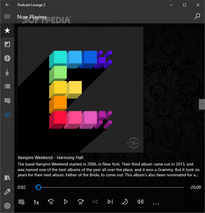Open the featured podcasts sidebar icon
Image resolution: width=205 pixels, height=213 pixels.
7,44
